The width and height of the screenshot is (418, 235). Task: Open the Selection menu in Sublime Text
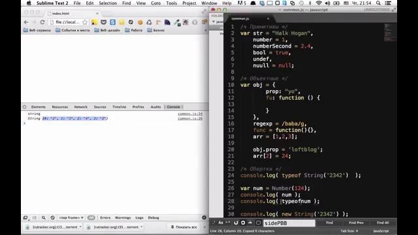[x=108, y=3]
